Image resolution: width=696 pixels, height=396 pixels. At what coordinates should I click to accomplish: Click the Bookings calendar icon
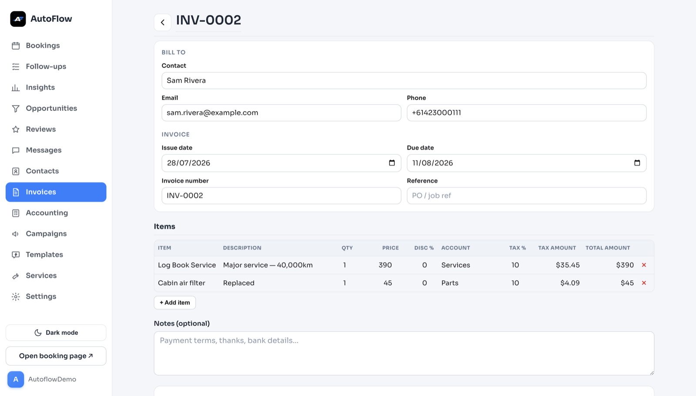16,46
